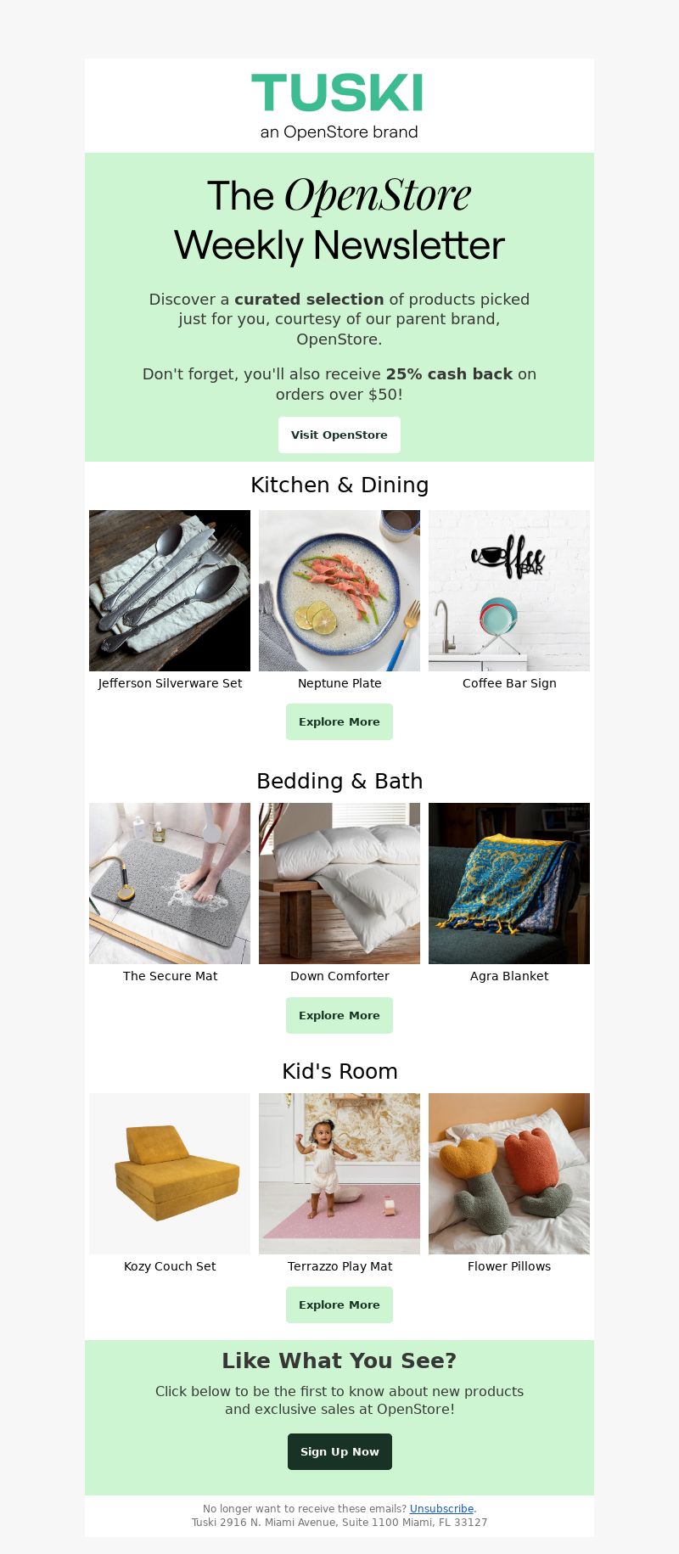
Task: Click Explore More under Kid's Room
Action: (x=339, y=1304)
